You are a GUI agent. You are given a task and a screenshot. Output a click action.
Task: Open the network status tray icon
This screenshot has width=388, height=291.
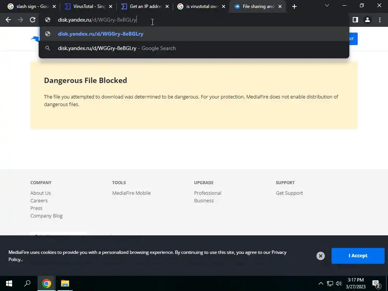point(330,283)
